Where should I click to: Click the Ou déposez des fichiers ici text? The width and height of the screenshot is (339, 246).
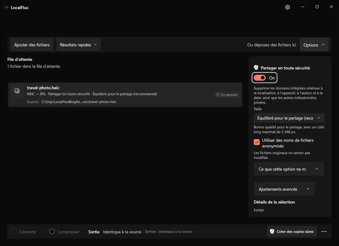tap(272, 45)
